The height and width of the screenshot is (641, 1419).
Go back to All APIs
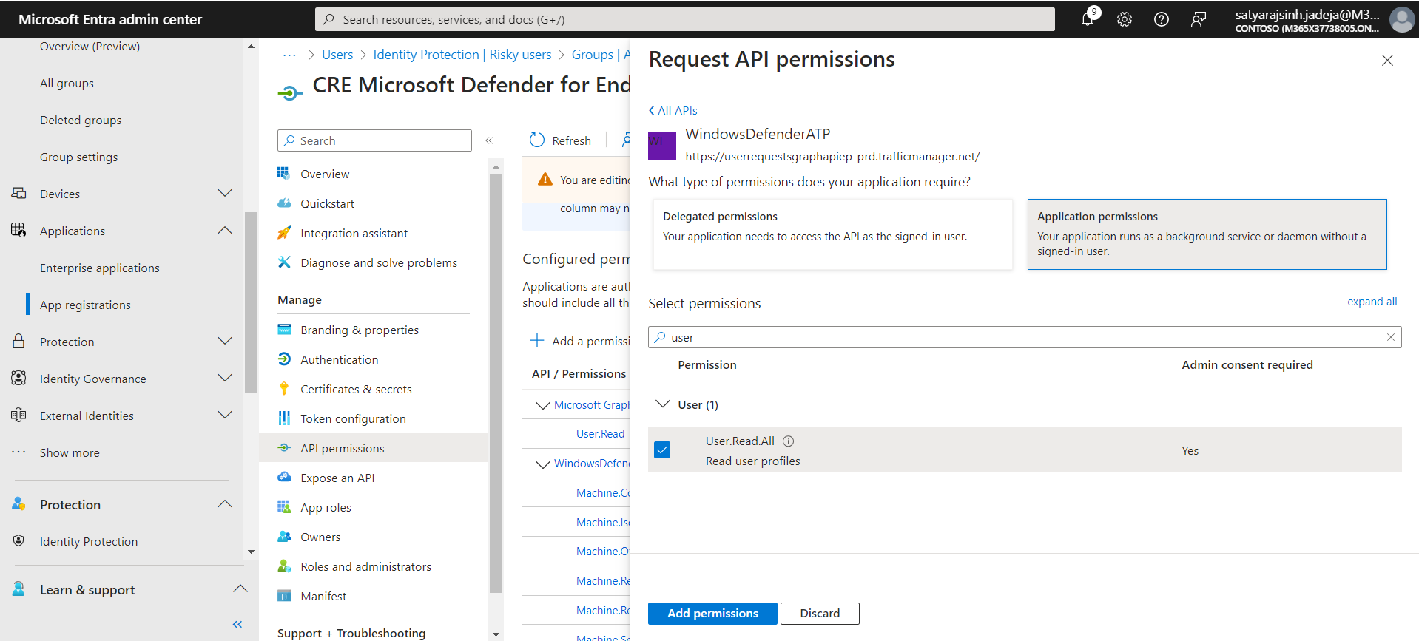[x=673, y=110]
